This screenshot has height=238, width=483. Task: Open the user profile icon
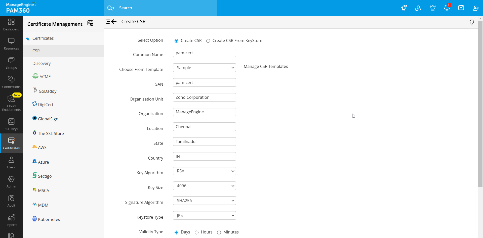(475, 8)
